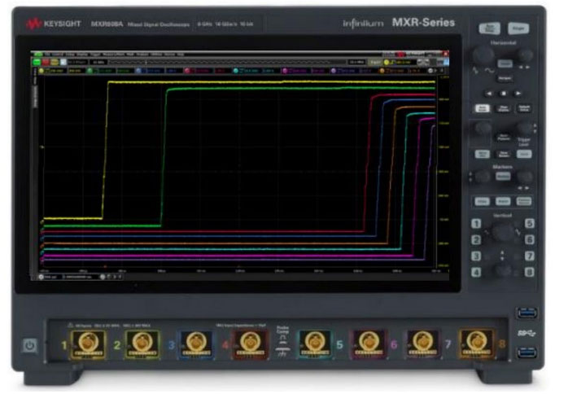This screenshot has width=568, height=394.
Task: Tap the Markers key between knobs
Action: tap(503, 176)
